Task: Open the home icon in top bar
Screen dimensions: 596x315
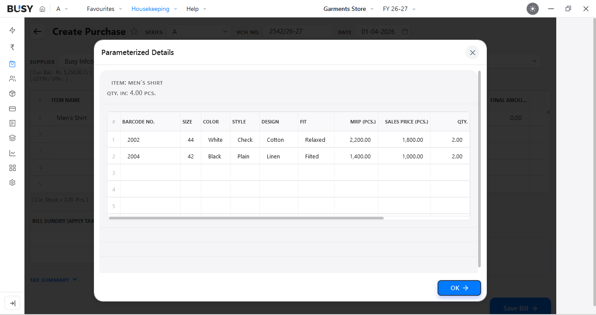Action: tap(42, 9)
